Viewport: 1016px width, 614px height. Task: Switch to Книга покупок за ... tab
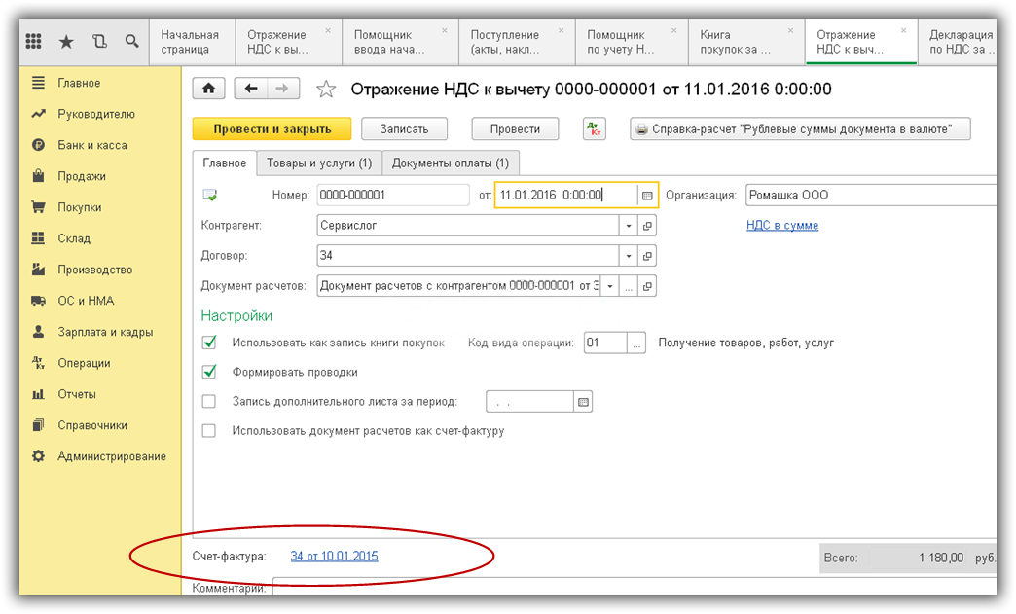point(745,42)
